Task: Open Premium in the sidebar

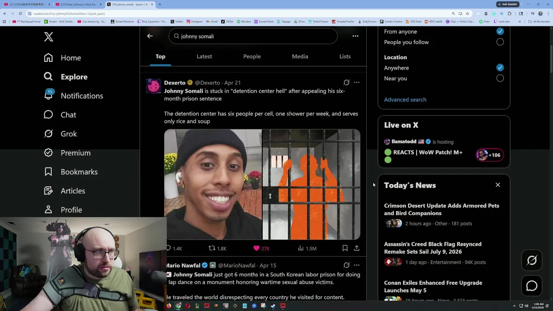Action: [x=67, y=153]
